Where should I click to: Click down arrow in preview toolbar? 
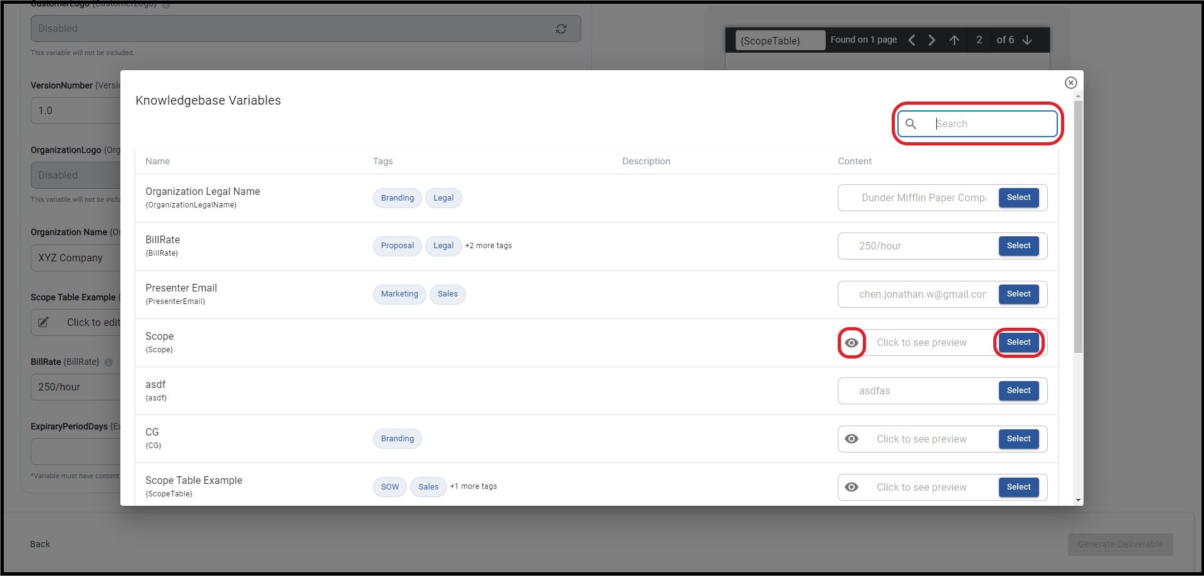(1027, 40)
